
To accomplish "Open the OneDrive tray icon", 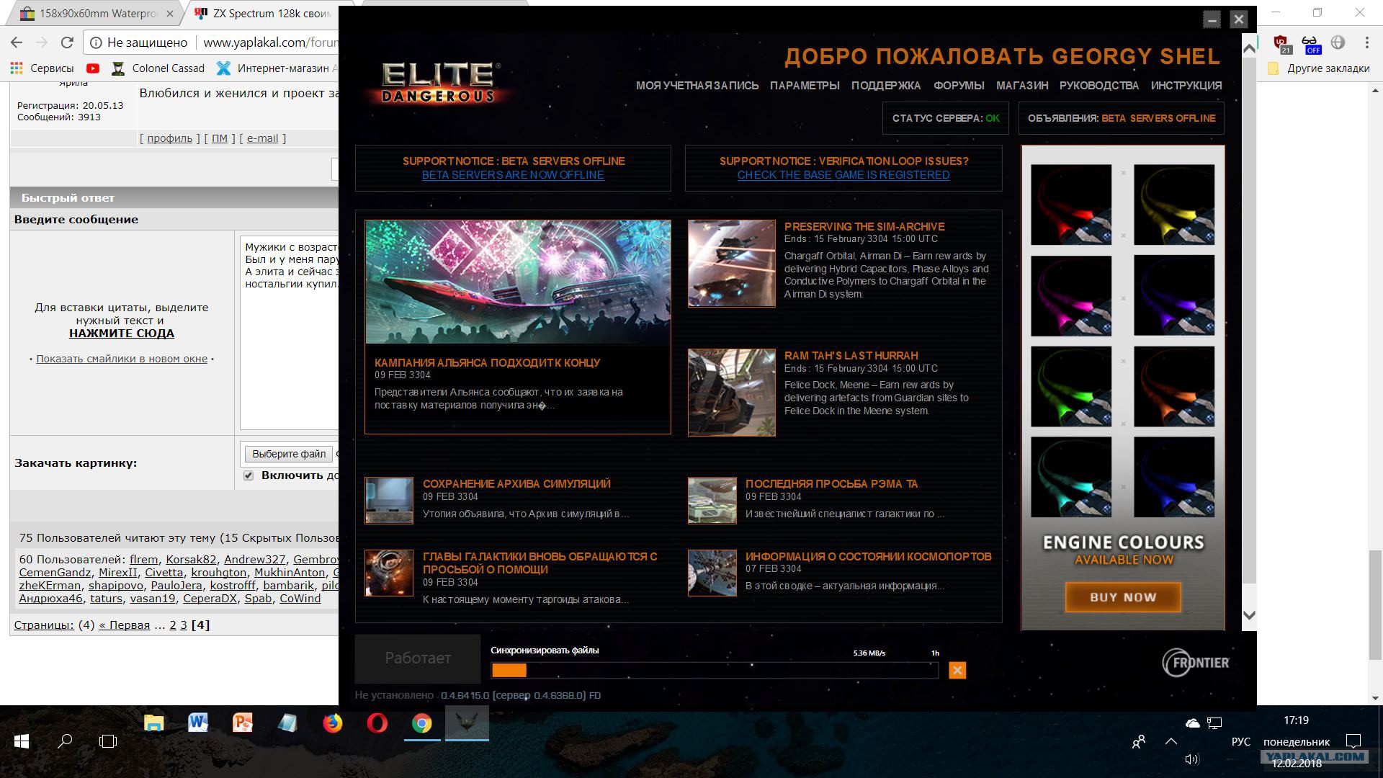I will click(1192, 723).
